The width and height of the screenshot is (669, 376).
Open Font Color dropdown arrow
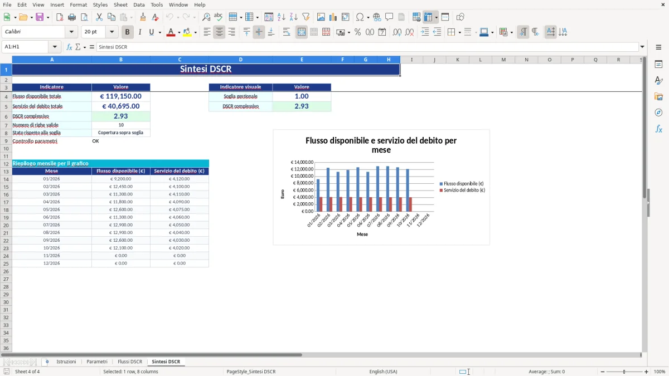pos(178,32)
